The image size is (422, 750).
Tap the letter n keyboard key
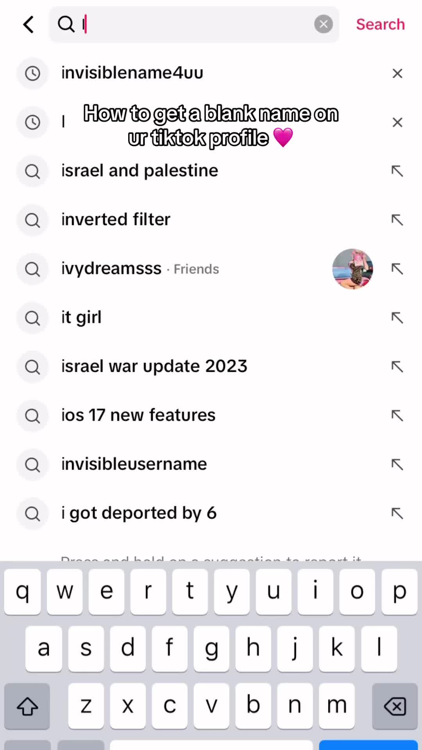(295, 706)
